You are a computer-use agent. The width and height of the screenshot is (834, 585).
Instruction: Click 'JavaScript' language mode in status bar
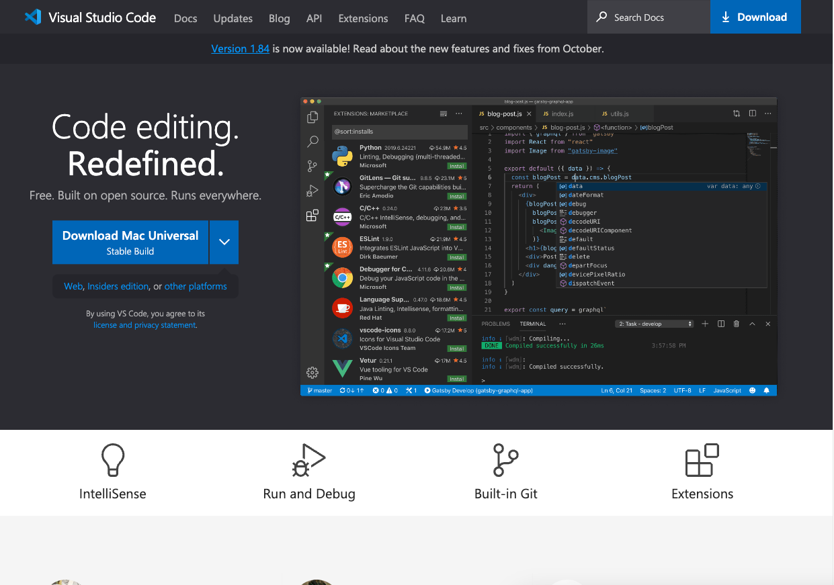point(727,390)
